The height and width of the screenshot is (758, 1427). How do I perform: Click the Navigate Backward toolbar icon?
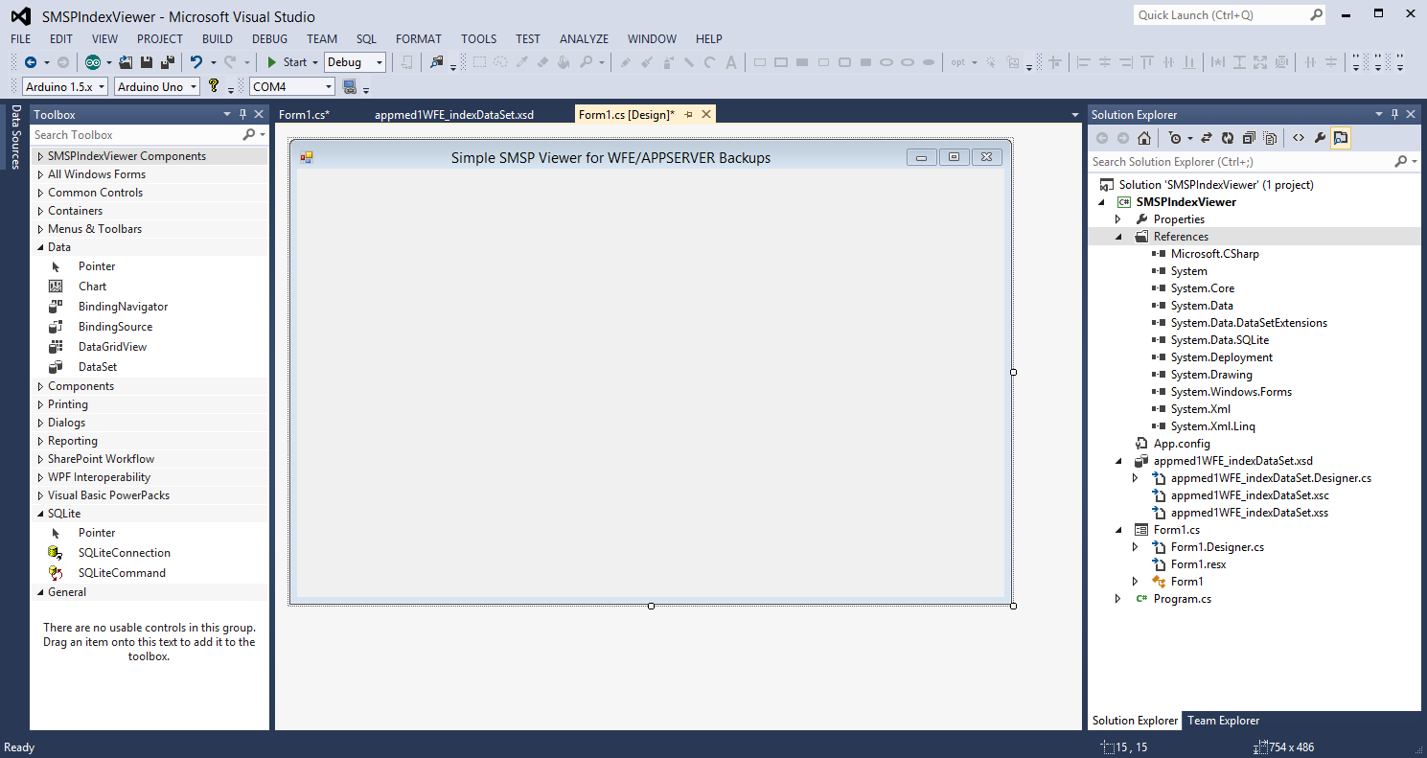coord(31,62)
